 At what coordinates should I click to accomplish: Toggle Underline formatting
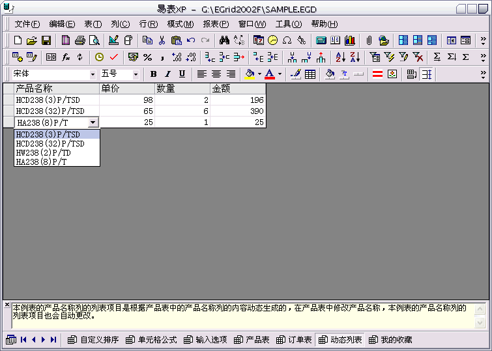click(x=182, y=74)
